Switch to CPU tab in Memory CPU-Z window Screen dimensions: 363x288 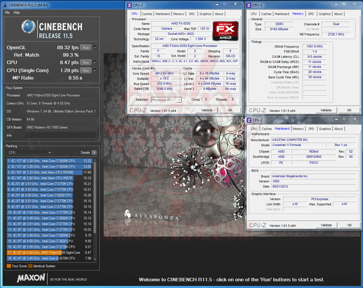254,14
